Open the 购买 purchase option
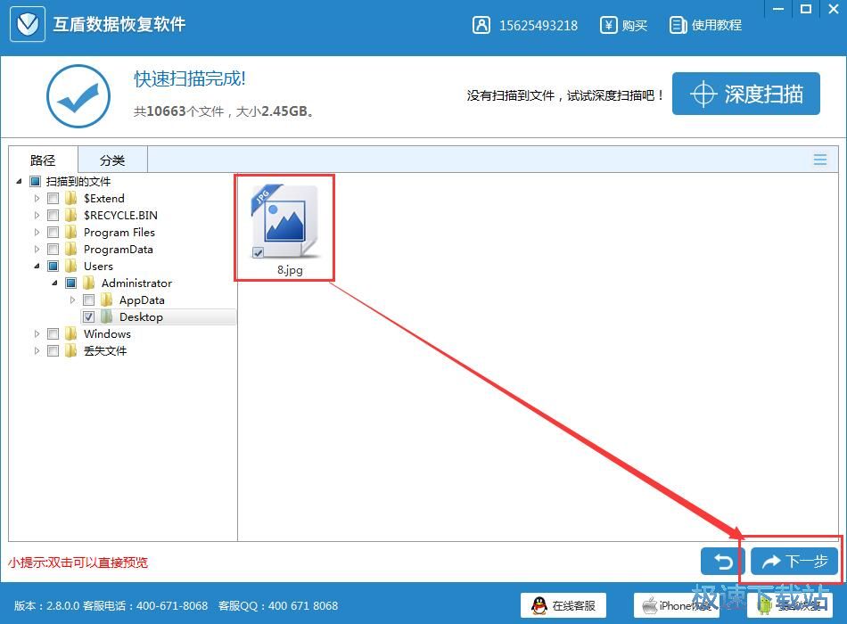Viewport: 847px width, 624px height. pyautogui.click(x=623, y=25)
